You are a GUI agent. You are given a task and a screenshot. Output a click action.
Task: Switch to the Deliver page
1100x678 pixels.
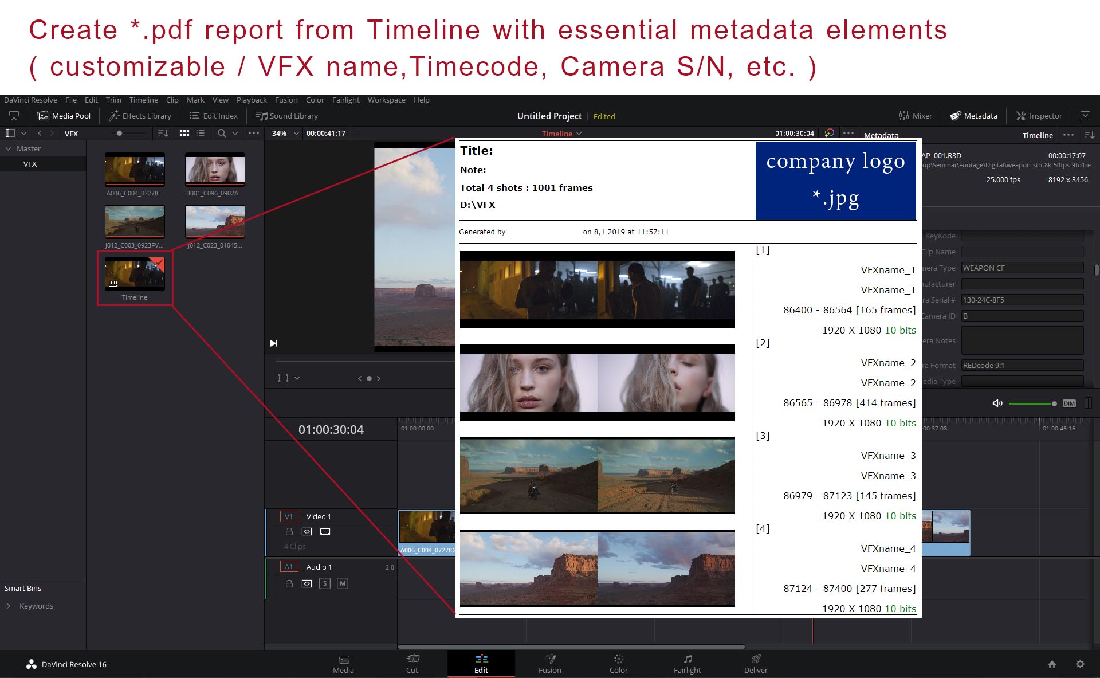click(756, 664)
